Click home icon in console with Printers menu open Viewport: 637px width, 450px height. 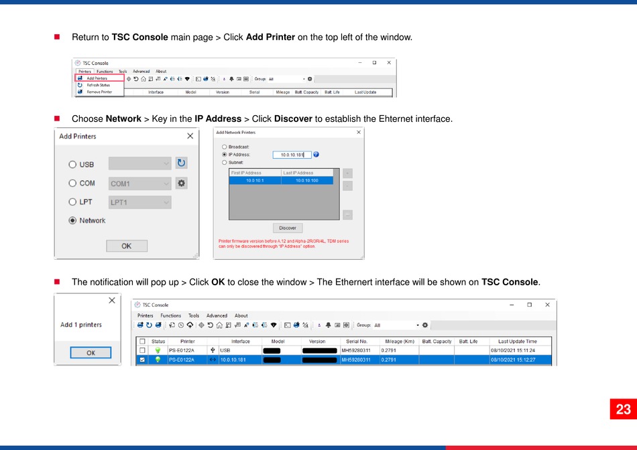point(143,79)
